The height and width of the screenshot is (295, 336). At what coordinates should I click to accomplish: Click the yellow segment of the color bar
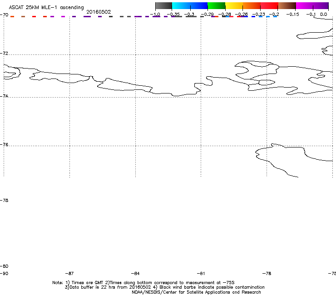(x=234, y=6)
